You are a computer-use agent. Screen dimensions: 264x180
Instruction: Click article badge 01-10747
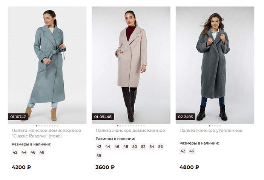(18, 117)
